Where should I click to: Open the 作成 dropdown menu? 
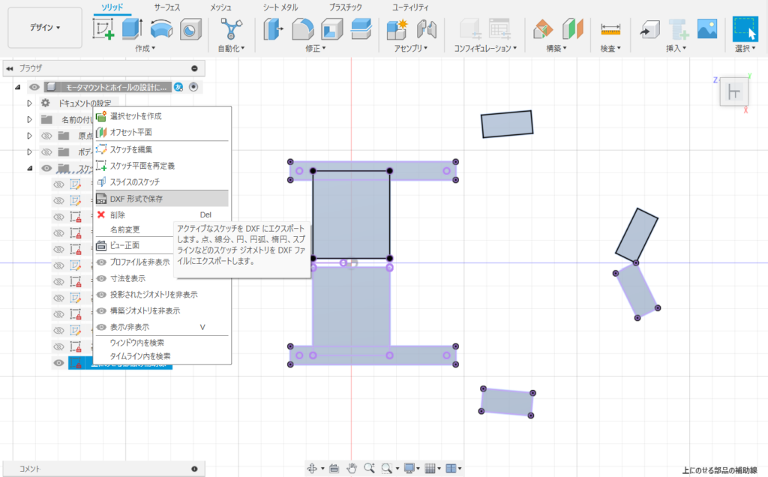(145, 48)
